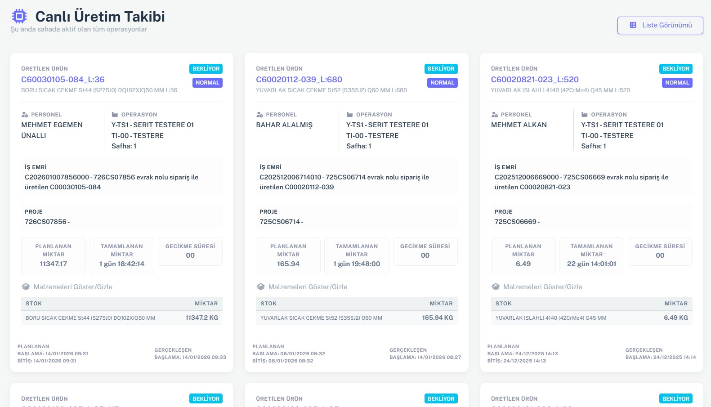The height and width of the screenshot is (407, 711).
Task: Toggle materials list for the BORU SICAK CEKME card
Action: click(72, 287)
